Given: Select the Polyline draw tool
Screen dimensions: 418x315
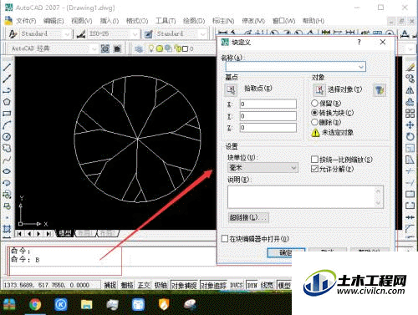Looking at the screenshot, I should point(7,90).
